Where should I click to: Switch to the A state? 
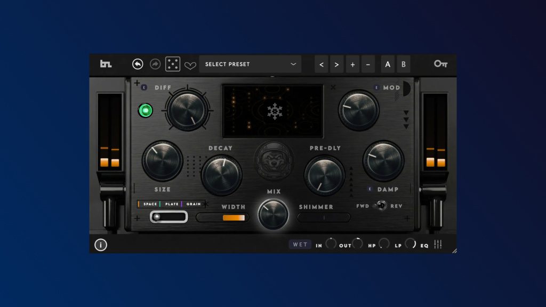(x=388, y=64)
